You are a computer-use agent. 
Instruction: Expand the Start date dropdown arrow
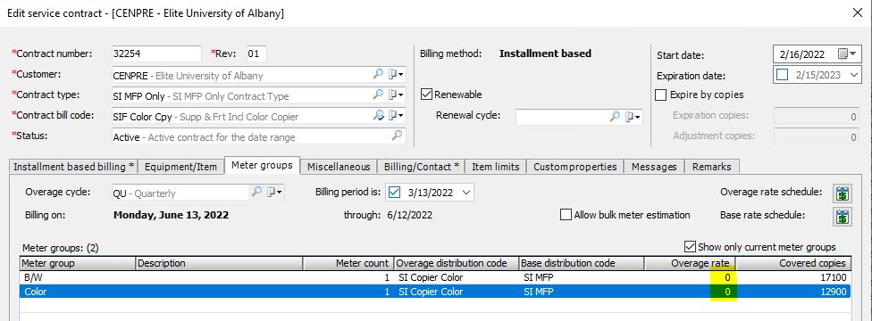pyautogui.click(x=853, y=54)
